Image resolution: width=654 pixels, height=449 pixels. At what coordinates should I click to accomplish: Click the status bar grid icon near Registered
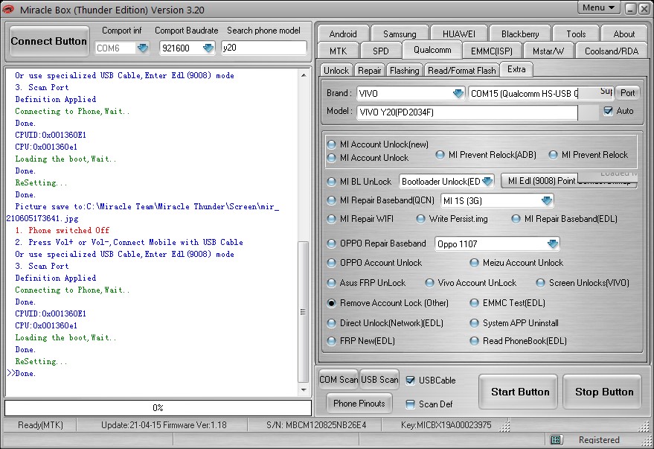coord(556,439)
